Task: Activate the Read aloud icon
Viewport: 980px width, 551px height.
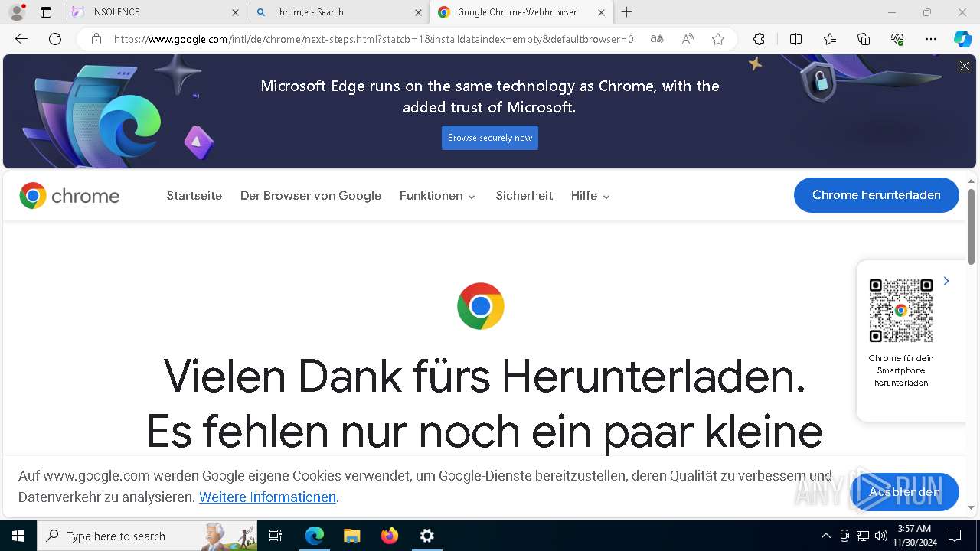Action: click(x=688, y=39)
